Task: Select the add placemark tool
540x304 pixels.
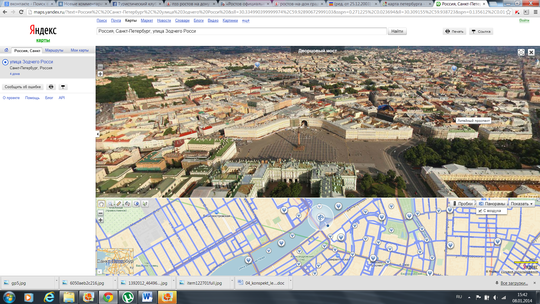Action: (x=136, y=204)
